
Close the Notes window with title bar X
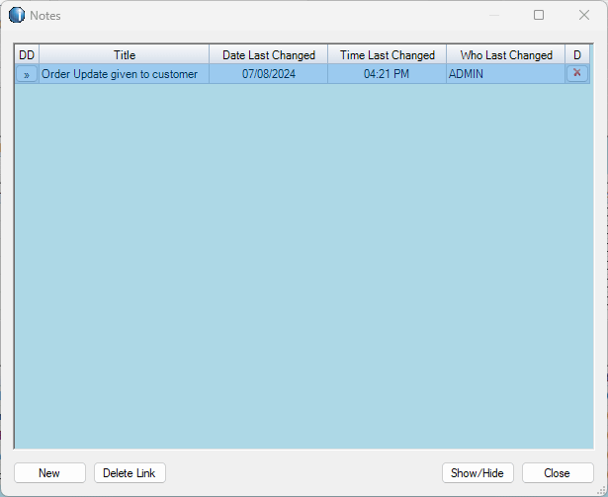point(583,16)
